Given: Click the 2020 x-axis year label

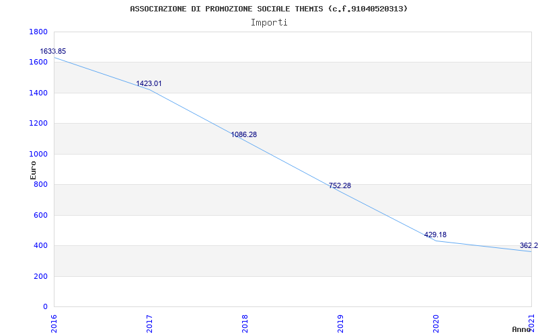Looking at the screenshot, I should (436, 324).
